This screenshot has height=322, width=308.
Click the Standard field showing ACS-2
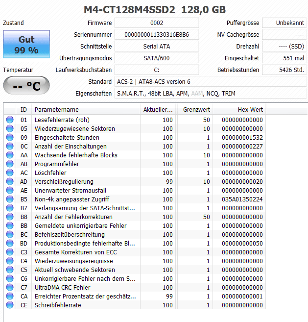coord(211,82)
